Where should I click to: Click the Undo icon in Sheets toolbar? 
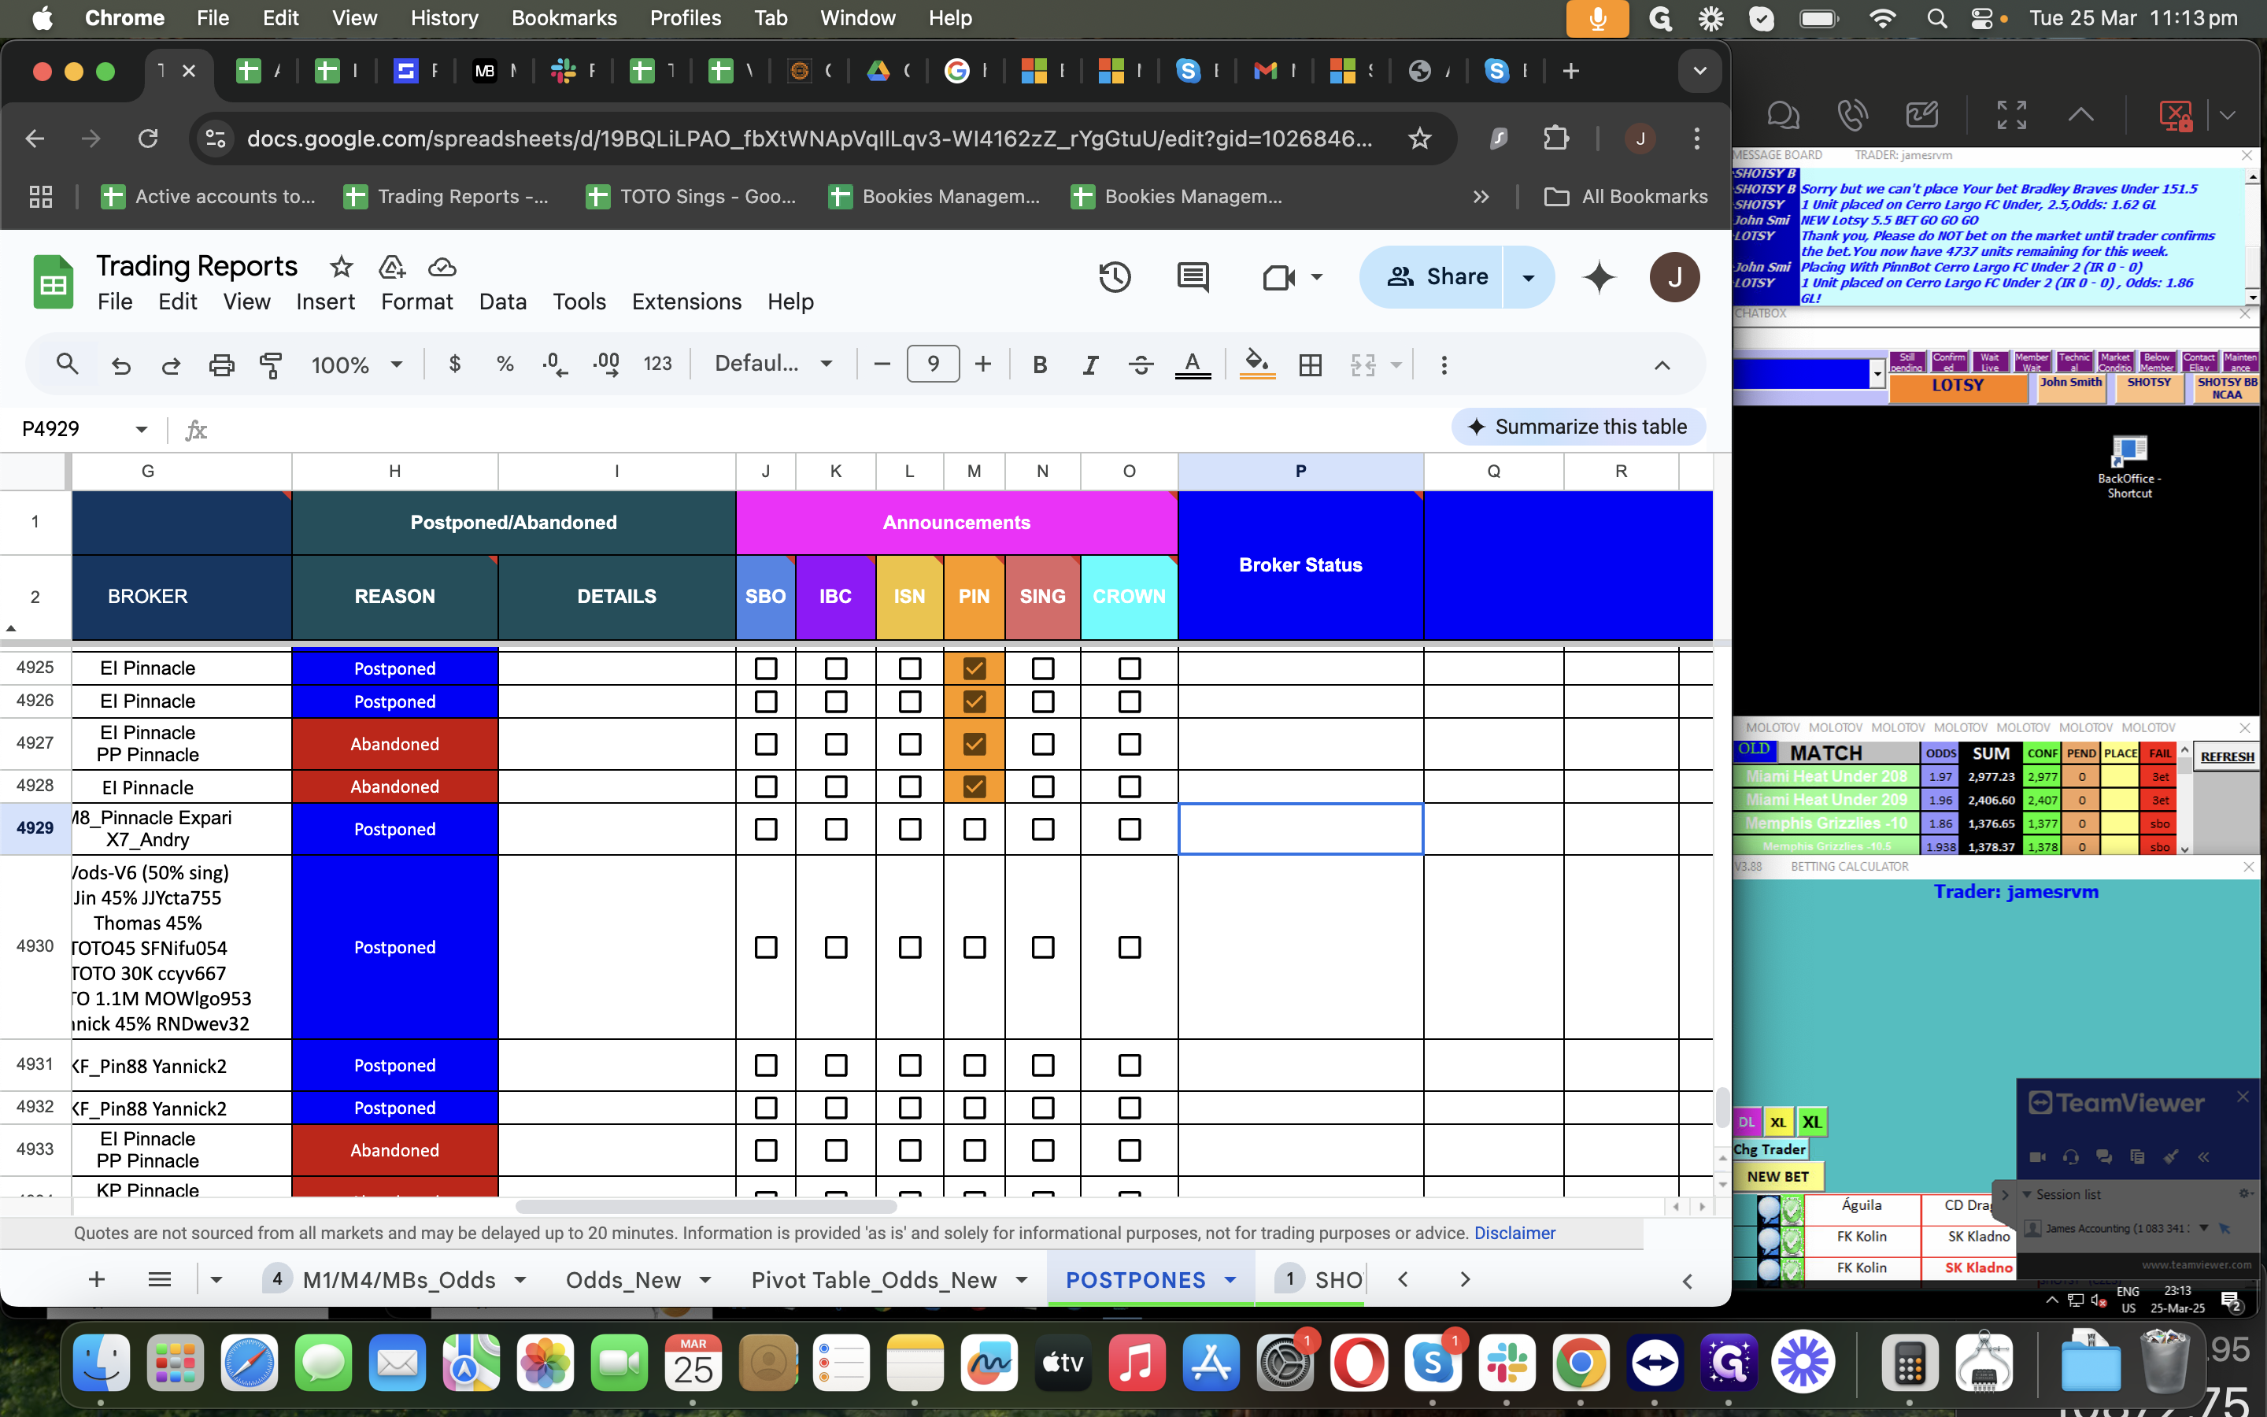coord(121,364)
